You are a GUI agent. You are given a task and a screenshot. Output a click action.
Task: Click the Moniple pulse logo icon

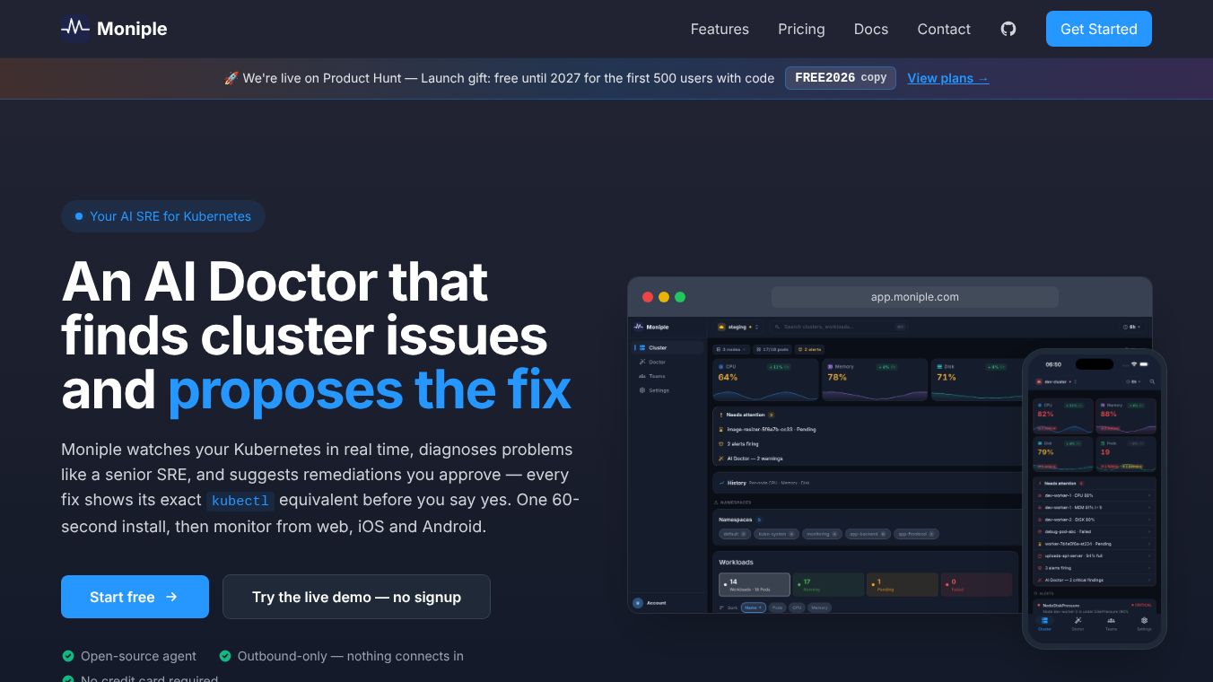75,29
